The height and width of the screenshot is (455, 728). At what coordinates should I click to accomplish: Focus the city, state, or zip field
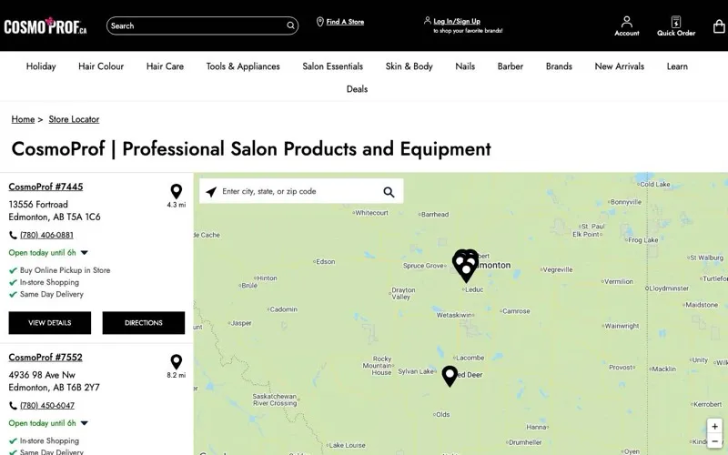[x=299, y=191]
